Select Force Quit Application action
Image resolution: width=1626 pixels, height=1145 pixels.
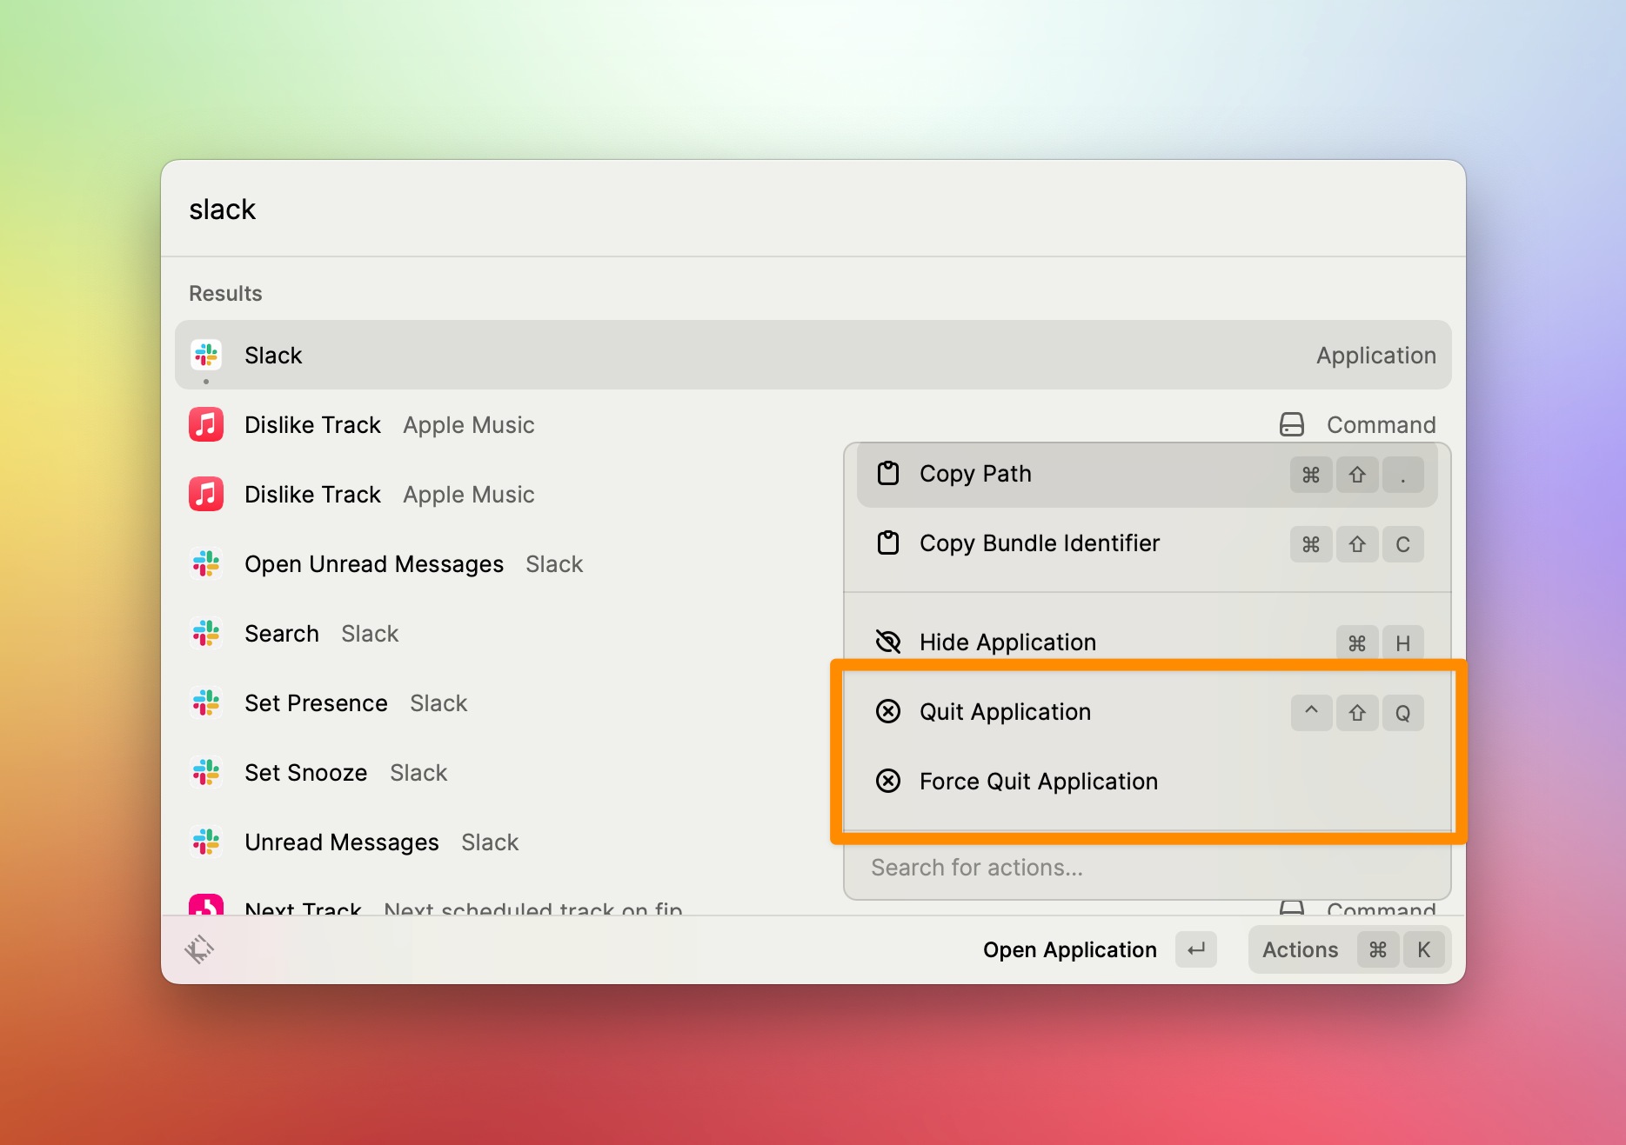click(1147, 782)
